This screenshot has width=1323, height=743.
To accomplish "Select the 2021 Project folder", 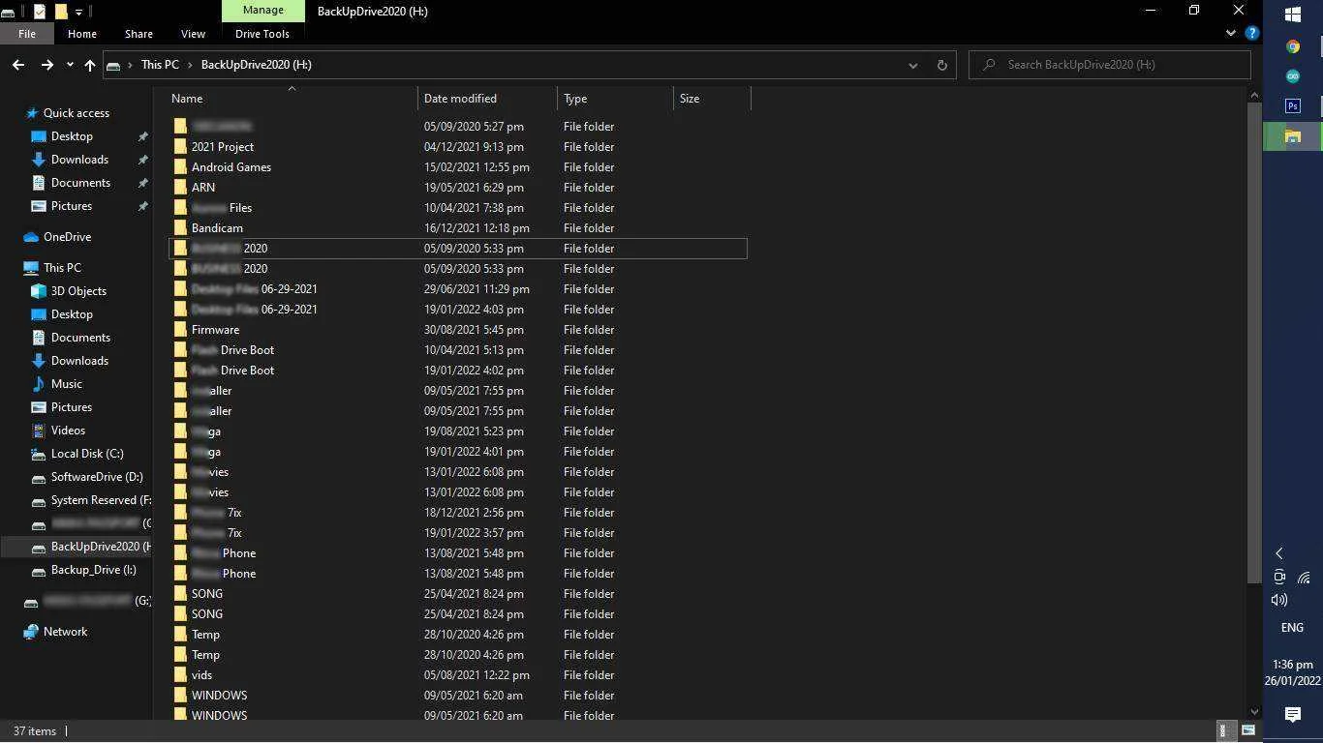I will (x=223, y=147).
